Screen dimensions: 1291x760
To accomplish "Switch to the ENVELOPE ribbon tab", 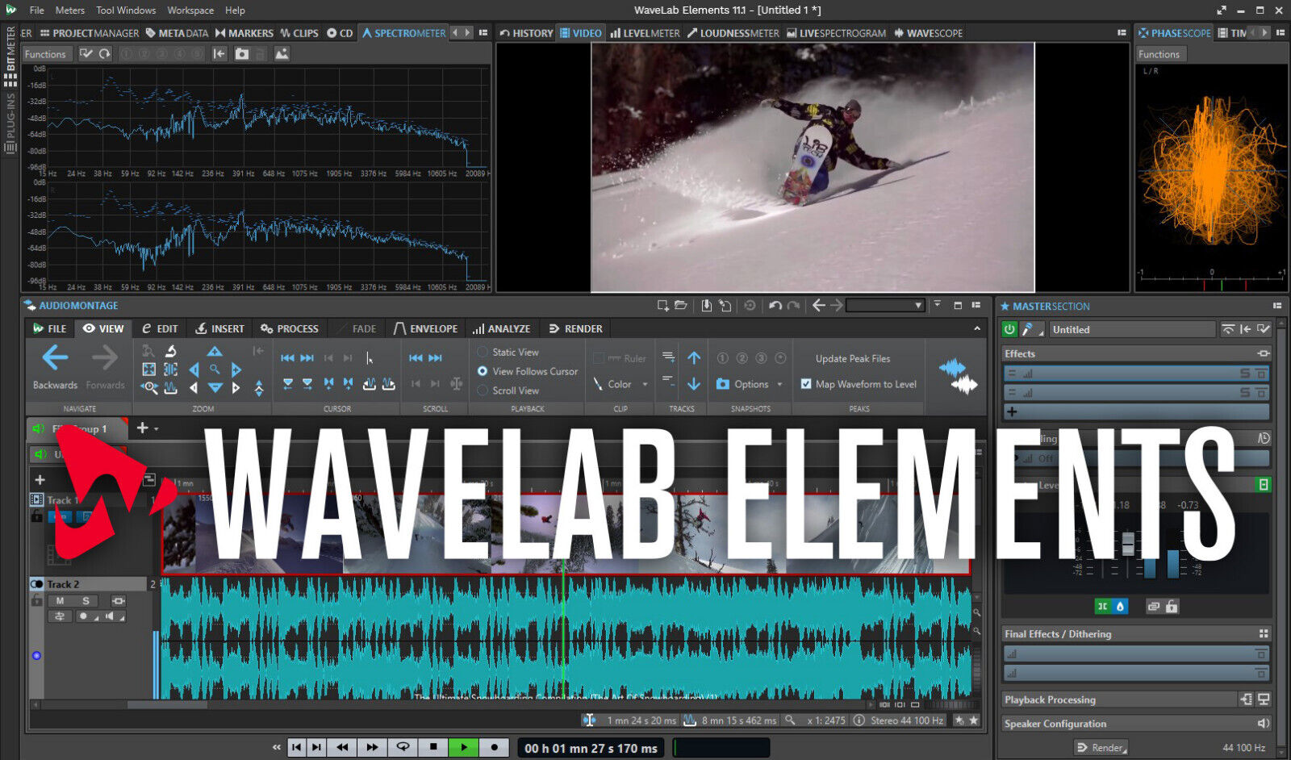I will click(426, 329).
